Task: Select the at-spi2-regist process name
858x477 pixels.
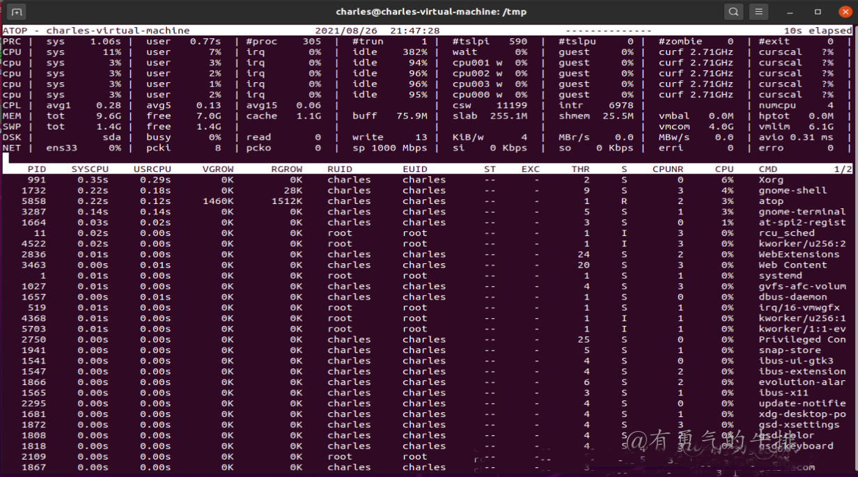Action: (802, 222)
